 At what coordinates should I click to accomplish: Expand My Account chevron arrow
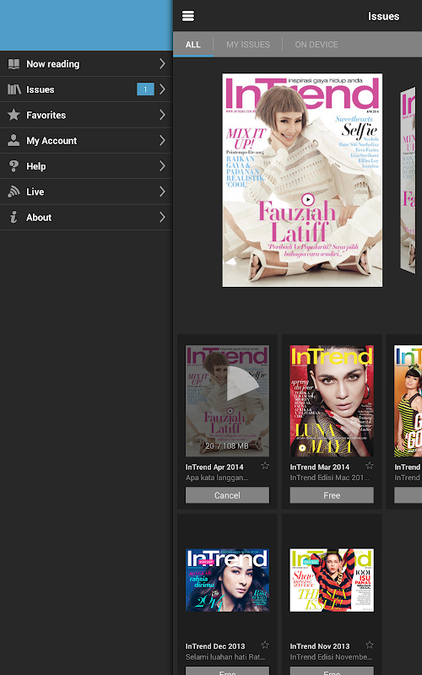162,140
